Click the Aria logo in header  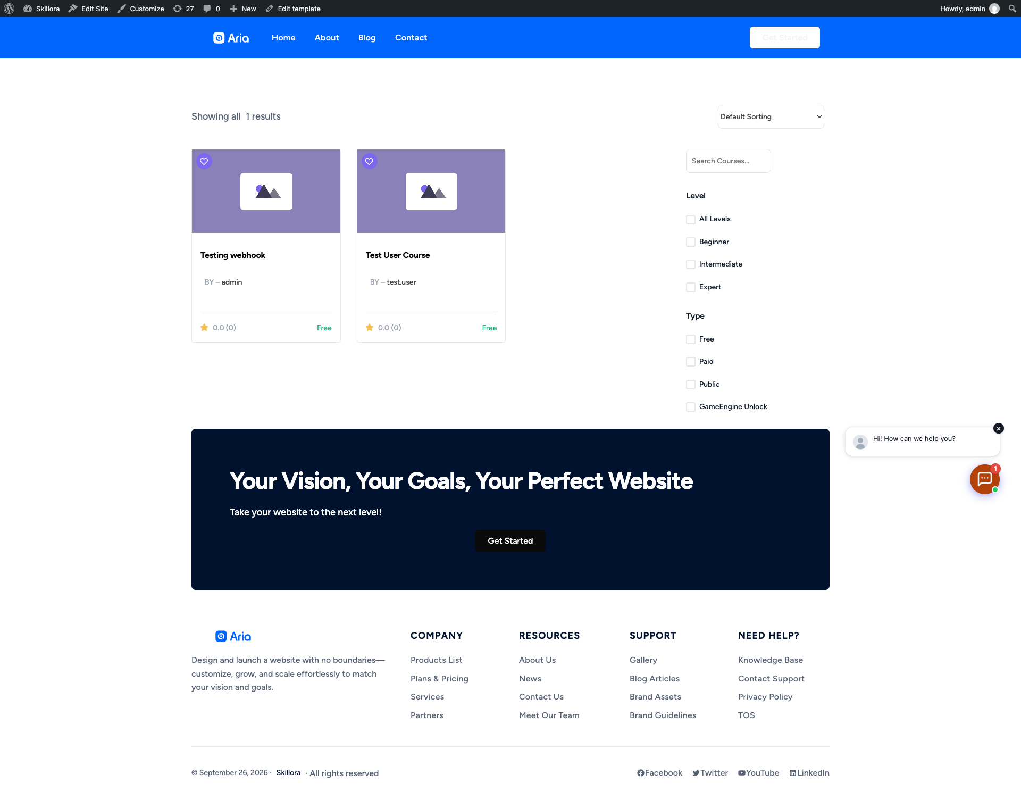pos(231,38)
